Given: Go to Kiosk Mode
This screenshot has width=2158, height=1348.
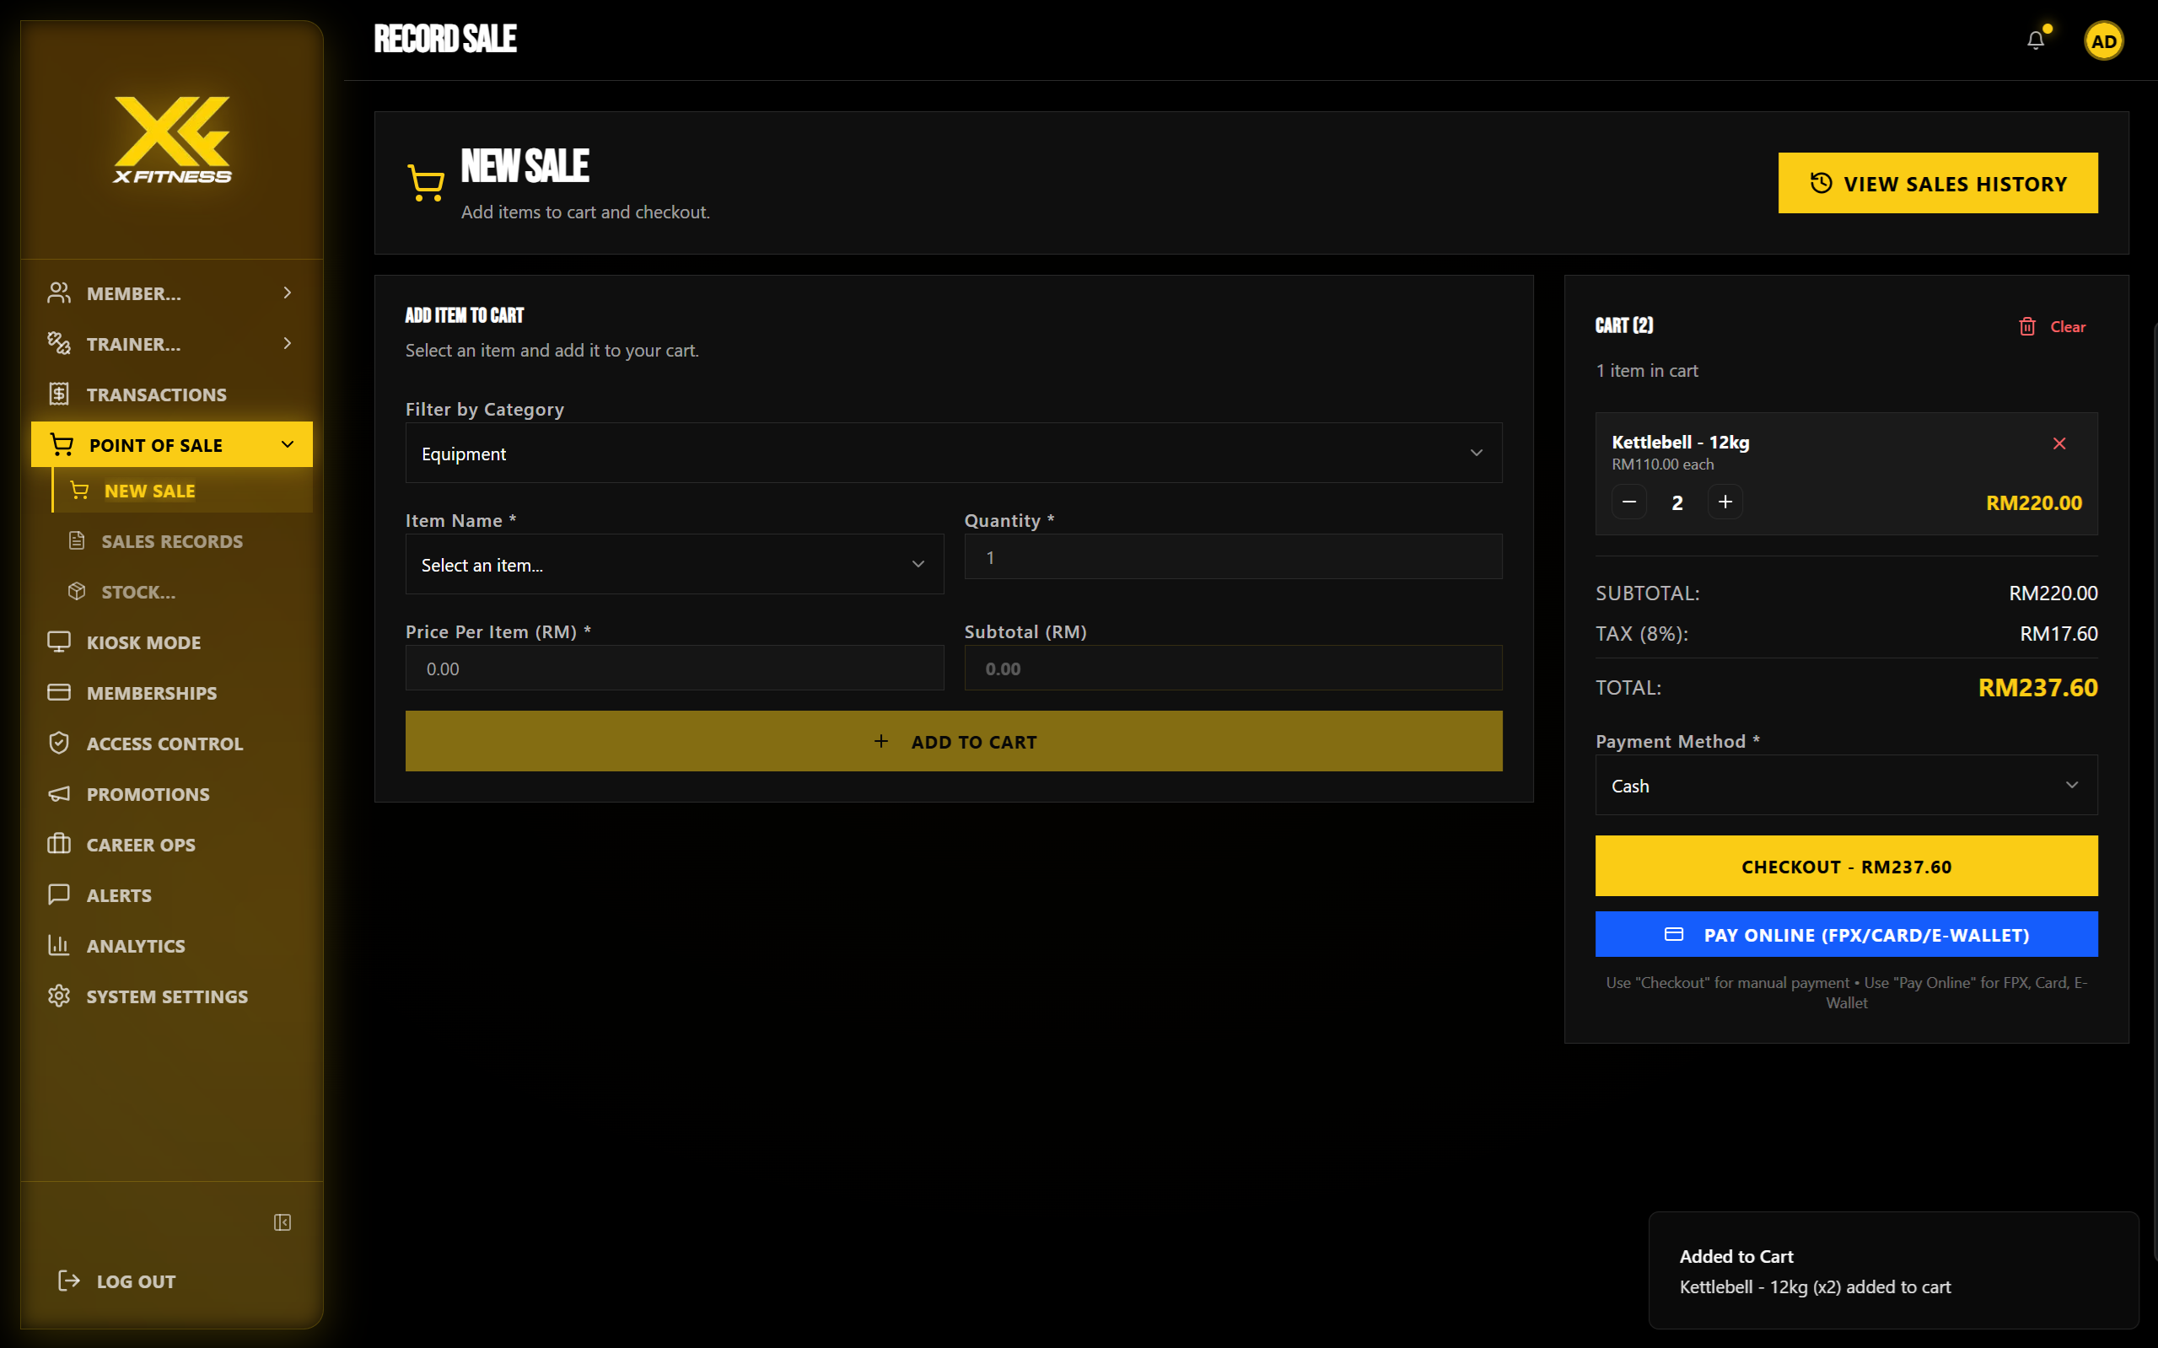Looking at the screenshot, I should coord(143,642).
